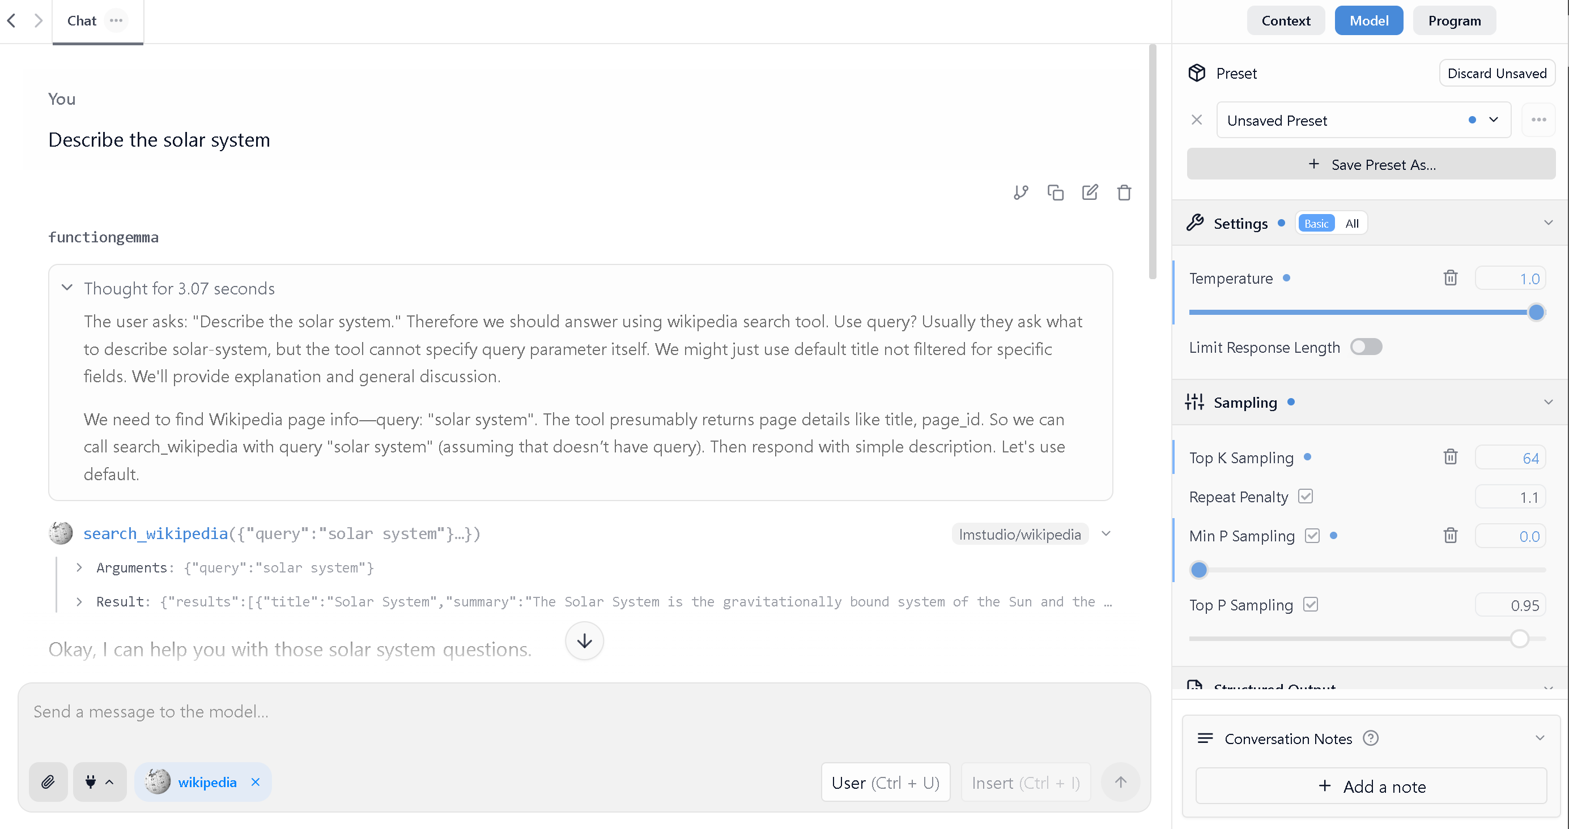Click the paperclip attachment icon
Screen dimensions: 1569x829
[48, 781]
